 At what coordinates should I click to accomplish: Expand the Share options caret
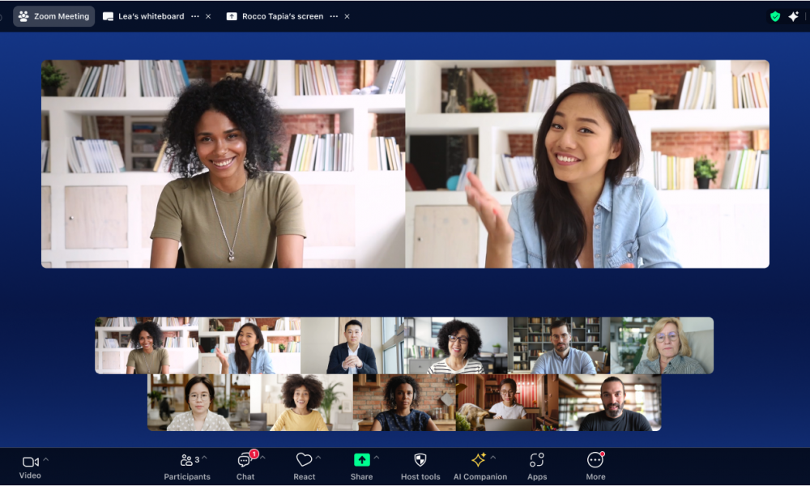point(377,458)
